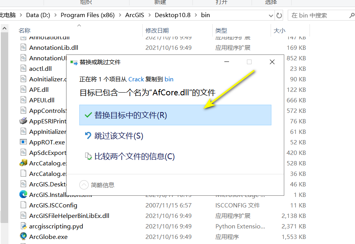Click the APE.dll file icon
This screenshot has height=244, width=355.
[x=23, y=90]
